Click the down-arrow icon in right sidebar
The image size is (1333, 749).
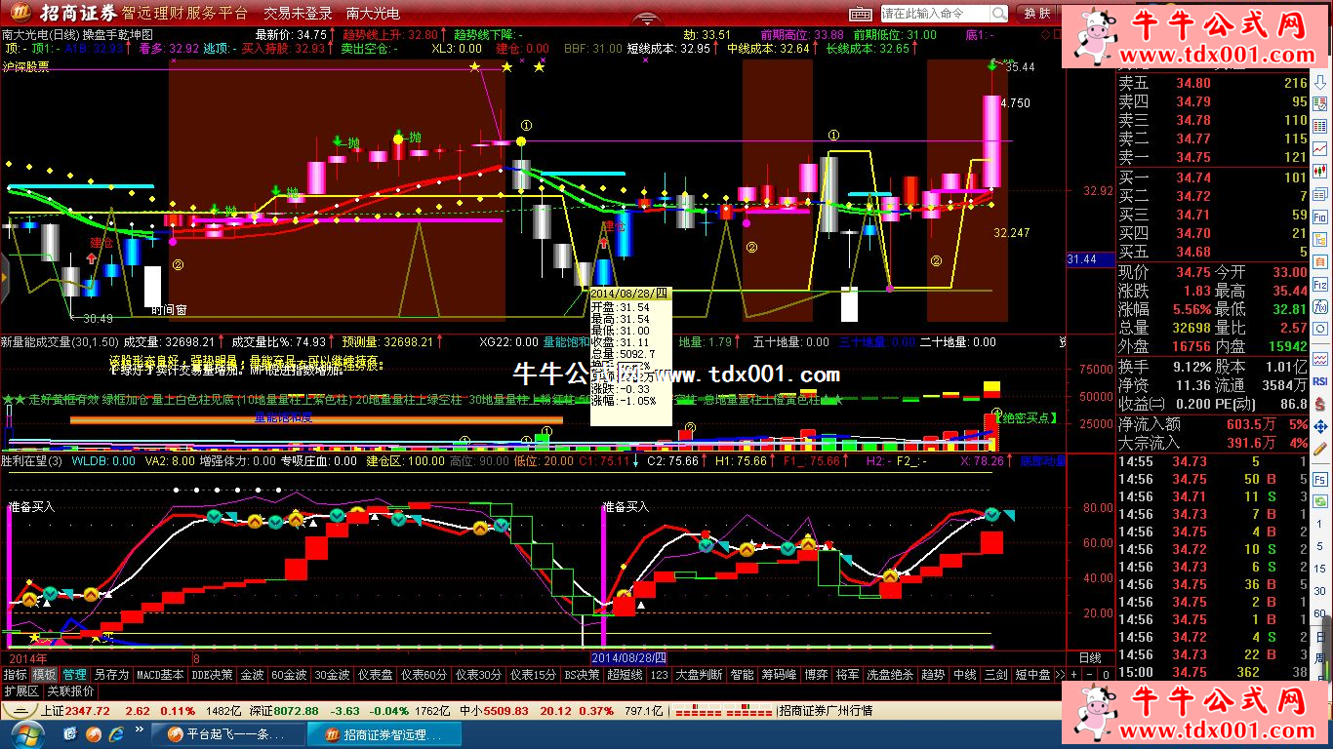(1320, 83)
